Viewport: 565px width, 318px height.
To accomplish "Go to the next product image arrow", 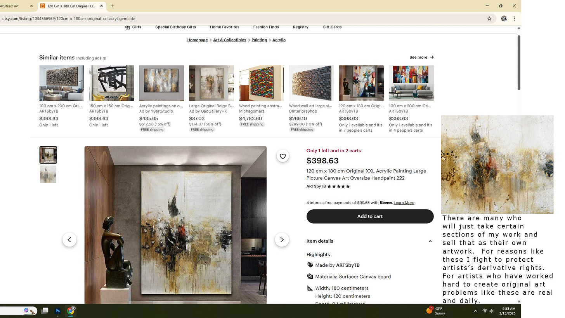I will click(282, 240).
